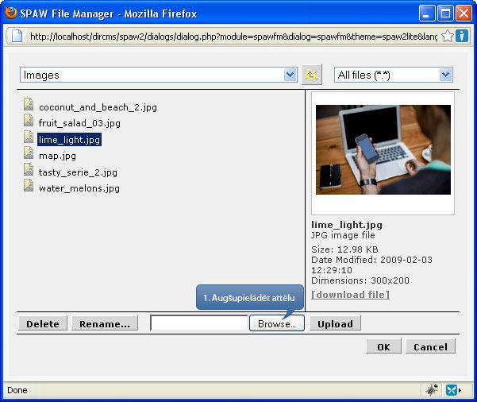Select the file water_melons.jpg

(x=79, y=188)
